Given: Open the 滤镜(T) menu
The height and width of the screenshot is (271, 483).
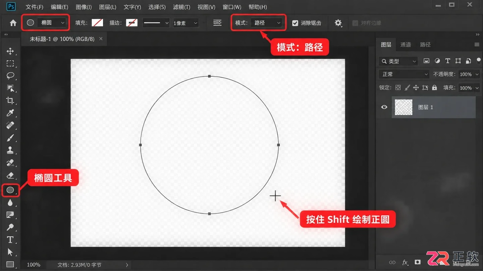Looking at the screenshot, I should click(x=181, y=7).
